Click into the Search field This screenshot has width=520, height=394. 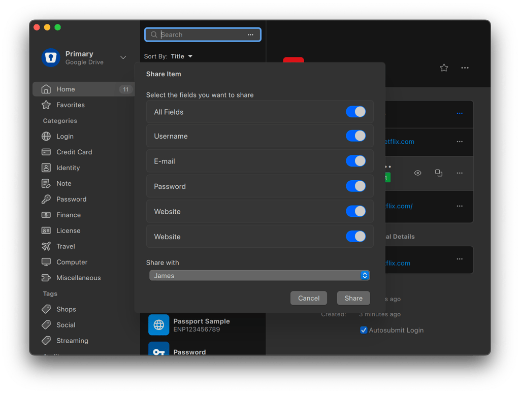pos(203,35)
